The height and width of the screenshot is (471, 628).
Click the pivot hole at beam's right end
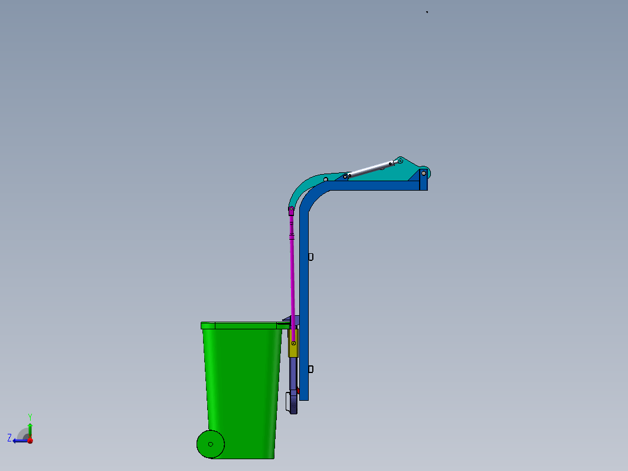click(423, 174)
